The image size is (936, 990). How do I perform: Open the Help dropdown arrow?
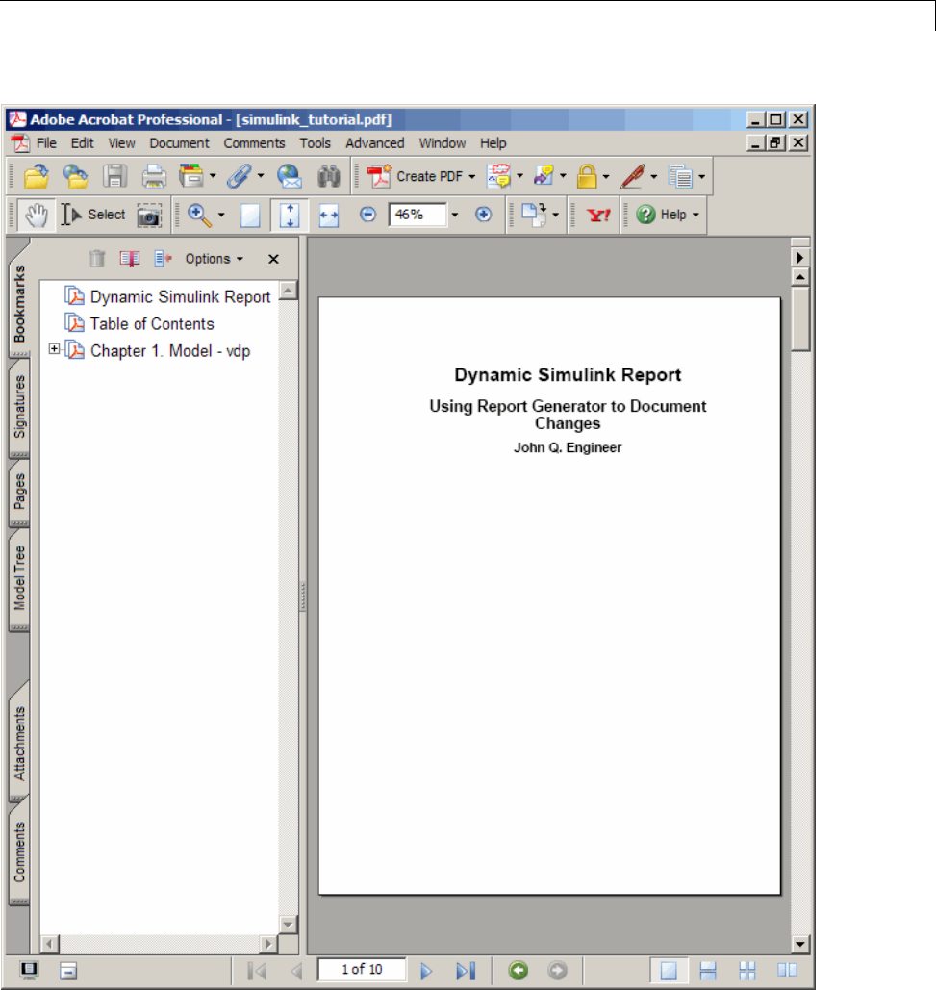point(696,215)
